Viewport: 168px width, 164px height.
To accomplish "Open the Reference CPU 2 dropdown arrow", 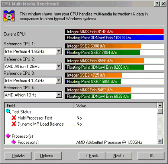I will click(59, 66).
